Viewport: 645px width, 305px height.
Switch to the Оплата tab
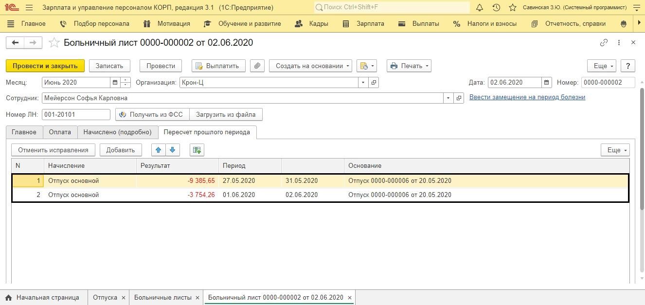point(60,132)
